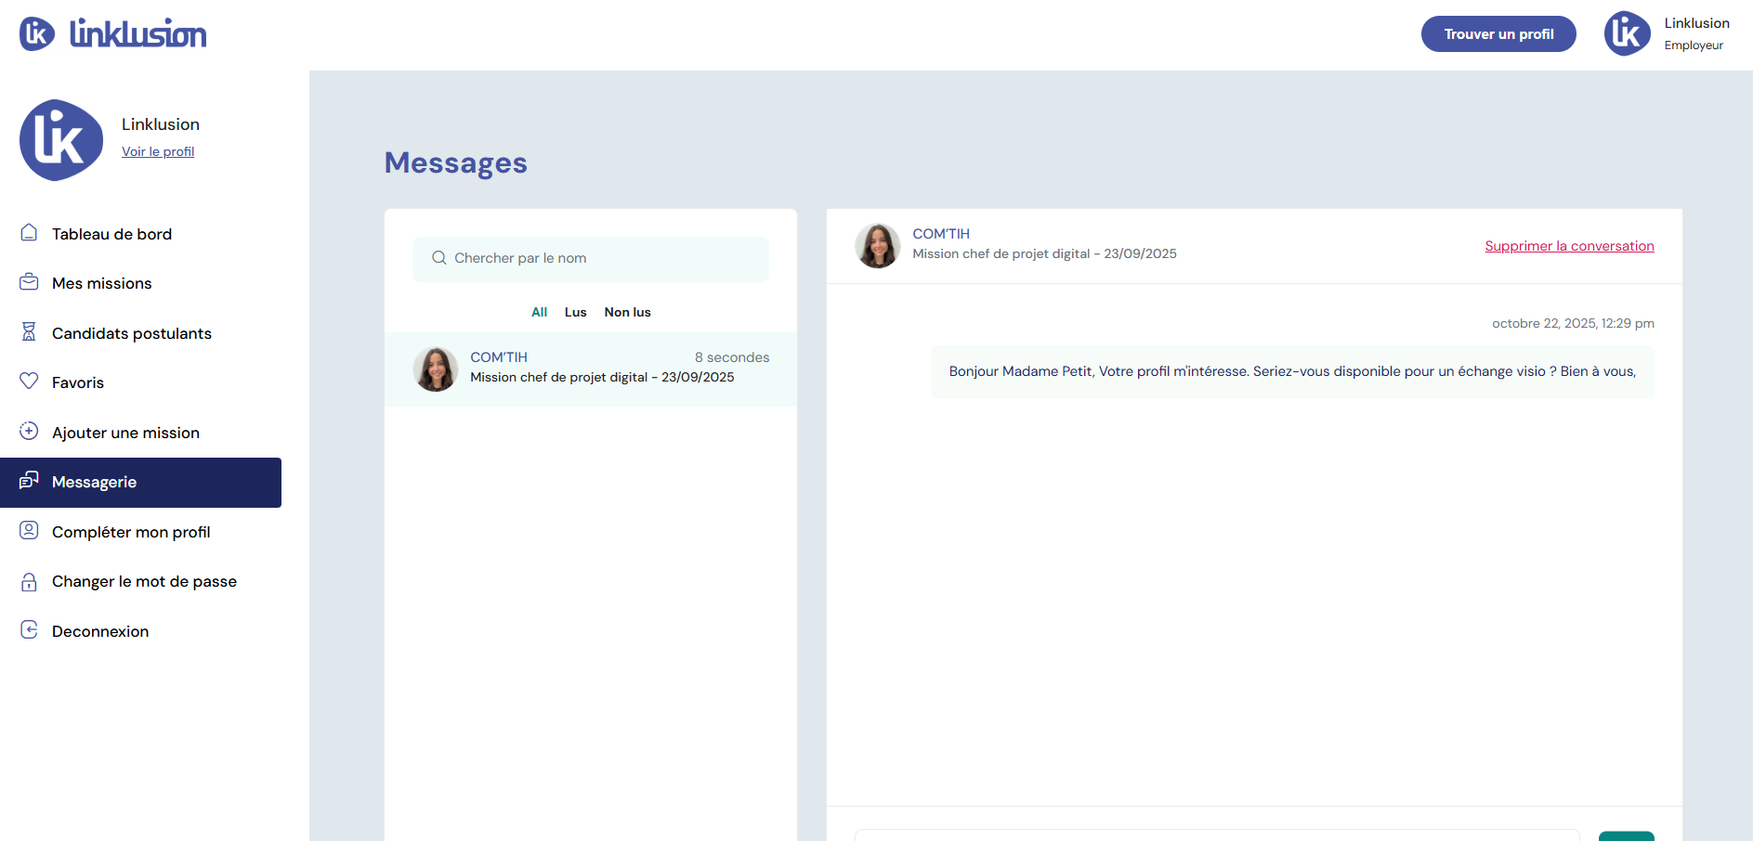Select the Tableau de bord home icon
The image size is (1753, 841).
pyautogui.click(x=29, y=233)
